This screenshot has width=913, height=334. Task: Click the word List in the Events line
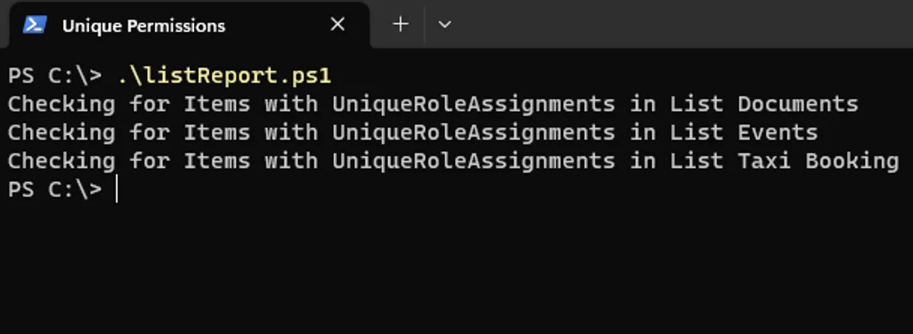click(x=697, y=132)
